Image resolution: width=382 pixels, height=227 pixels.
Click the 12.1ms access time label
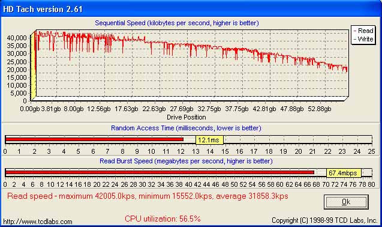pyautogui.click(x=209, y=140)
